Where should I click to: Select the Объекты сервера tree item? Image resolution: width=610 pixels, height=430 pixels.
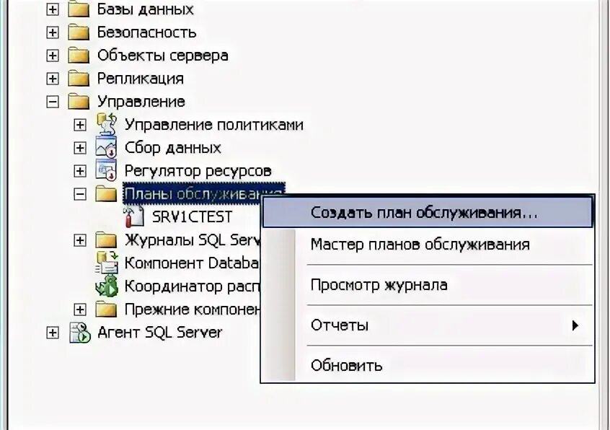click(163, 56)
